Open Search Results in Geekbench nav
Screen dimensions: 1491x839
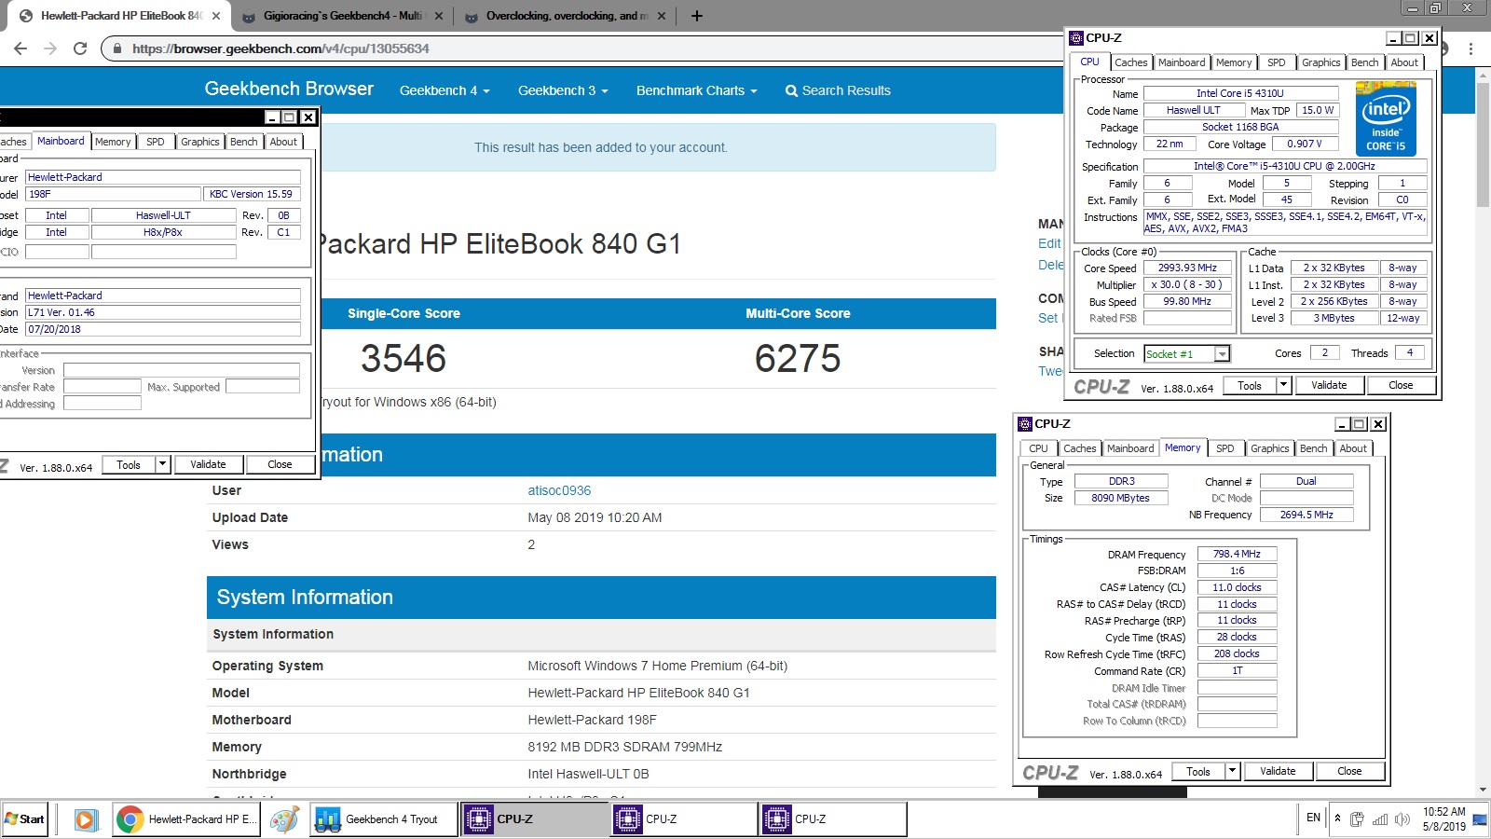click(x=838, y=90)
